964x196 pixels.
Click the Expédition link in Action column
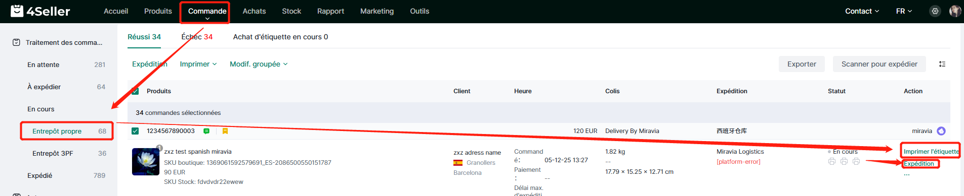[x=919, y=164]
